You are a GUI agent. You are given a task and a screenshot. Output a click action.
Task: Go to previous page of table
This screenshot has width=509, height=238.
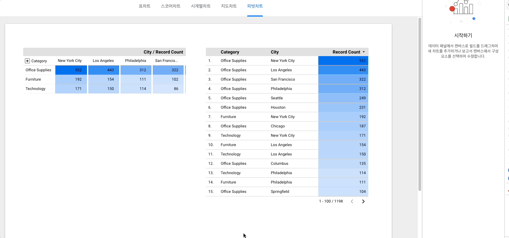tap(352, 201)
